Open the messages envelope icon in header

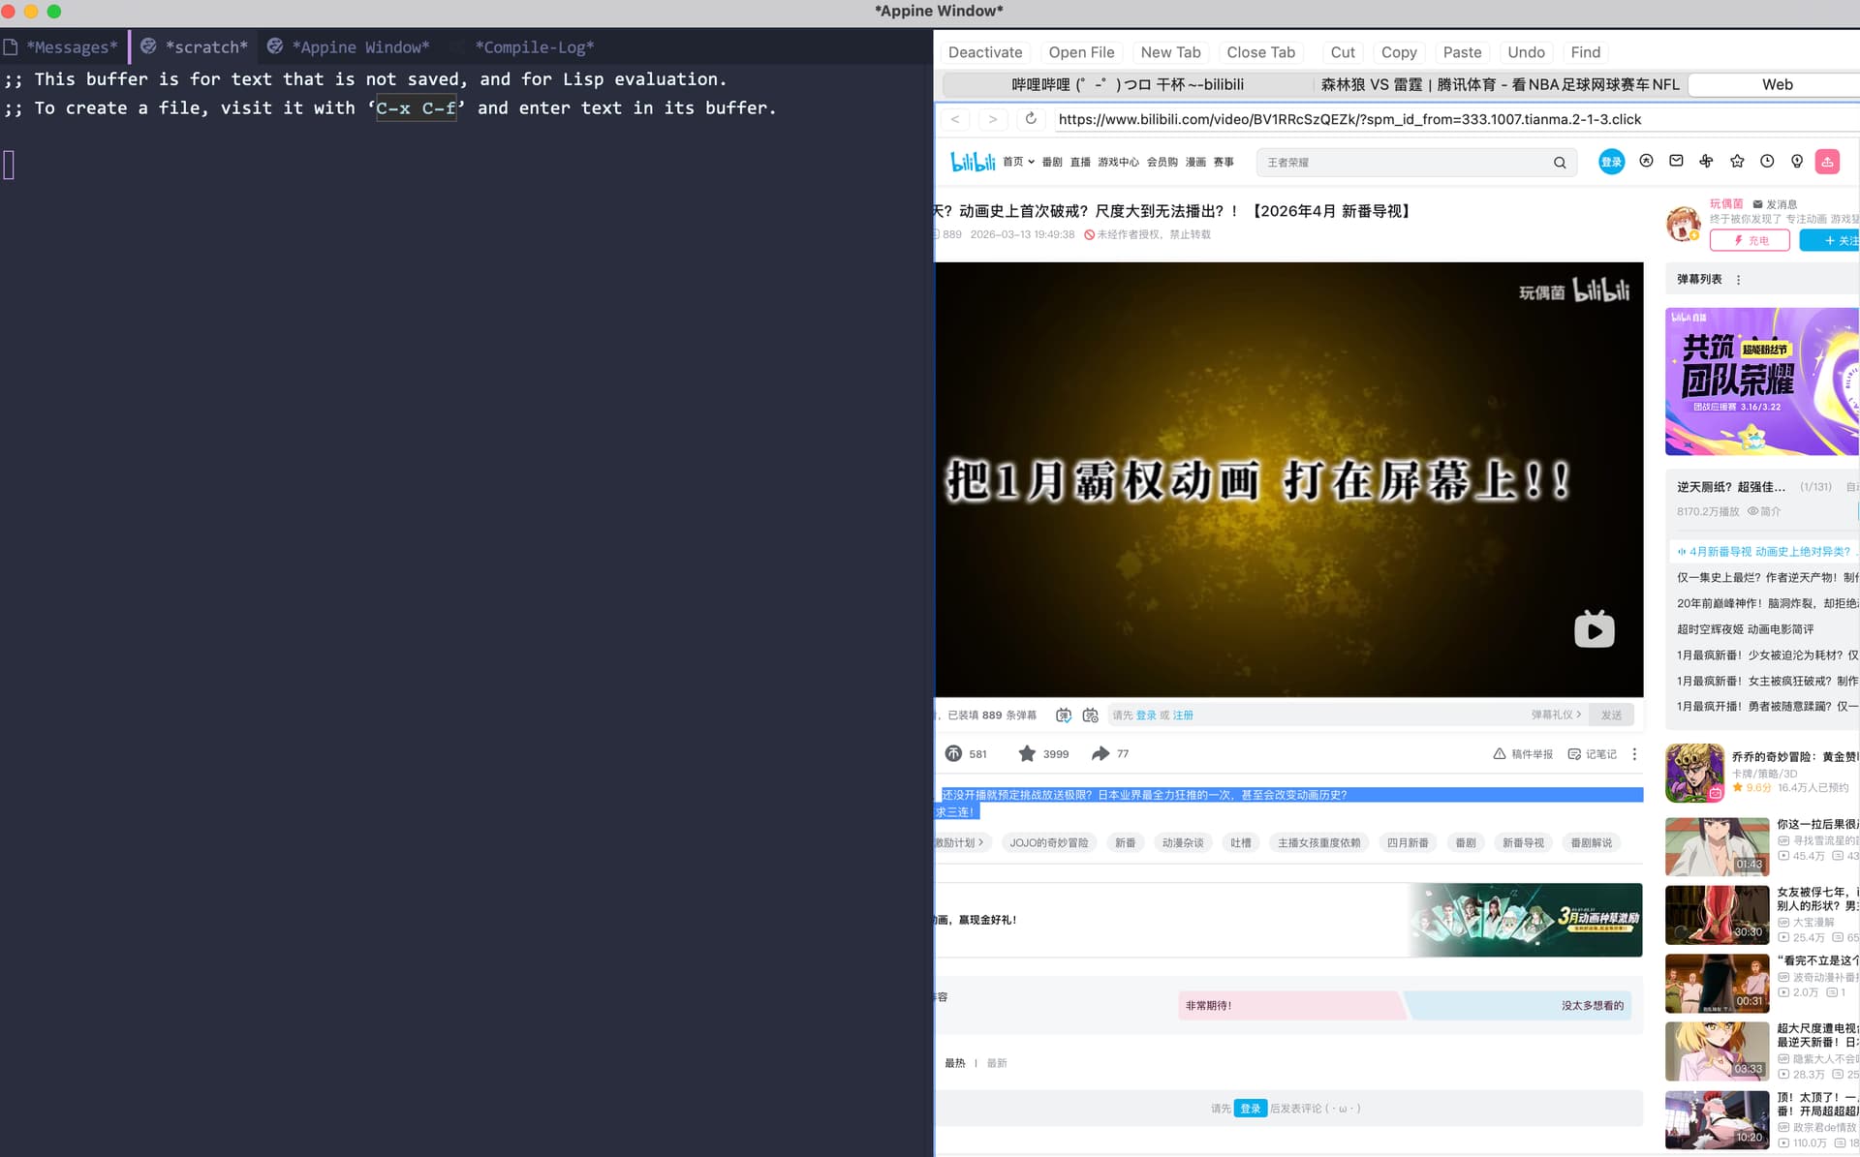pyautogui.click(x=1676, y=161)
